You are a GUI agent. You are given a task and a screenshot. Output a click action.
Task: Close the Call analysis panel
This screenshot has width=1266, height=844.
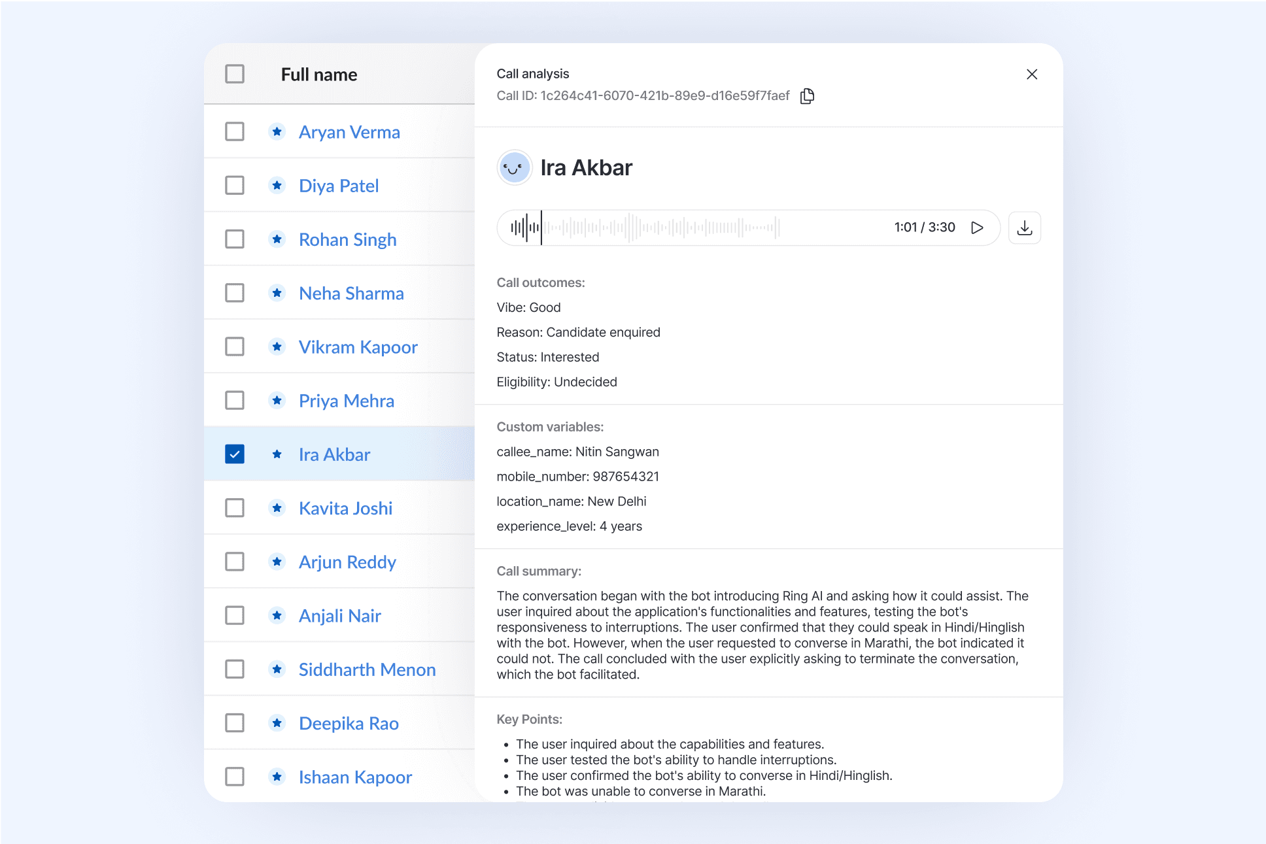tap(1031, 75)
